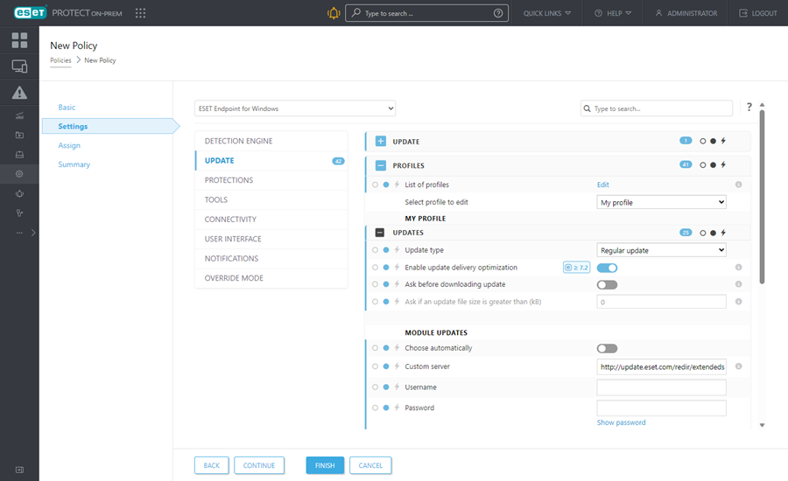
Task: Open the app grid icon beside PROTECT logo
Action: coord(141,13)
